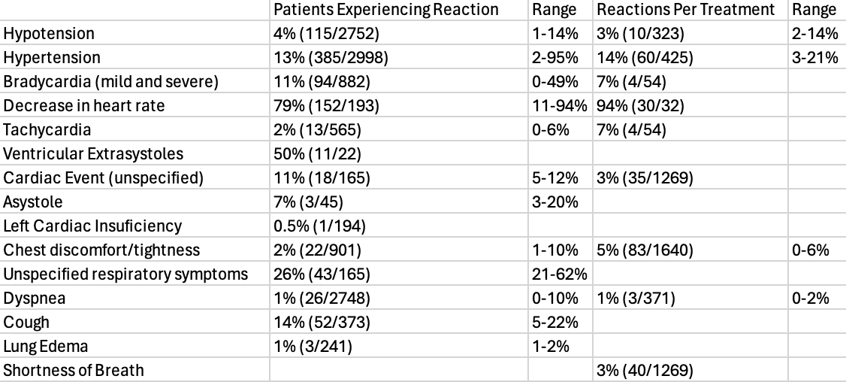The height and width of the screenshot is (382, 846).
Task: Select the Ventricular Extrasystoles cell
Action: click(x=93, y=154)
